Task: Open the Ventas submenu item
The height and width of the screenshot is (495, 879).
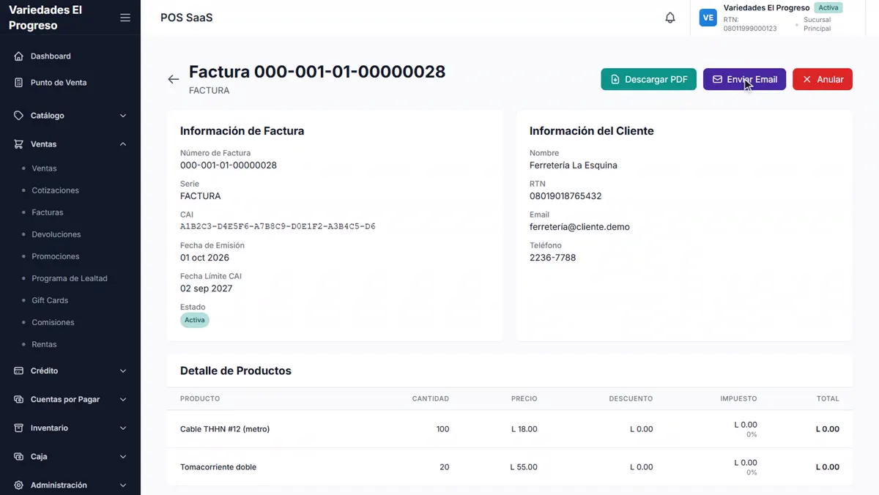Action: [x=44, y=168]
